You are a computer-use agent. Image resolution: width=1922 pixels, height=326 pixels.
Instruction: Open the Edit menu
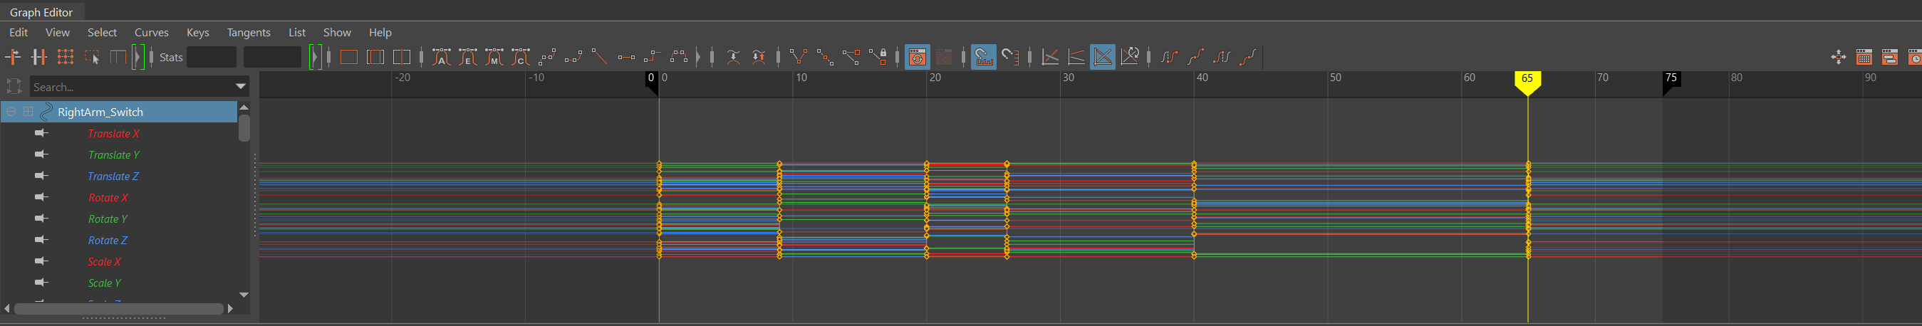19,32
